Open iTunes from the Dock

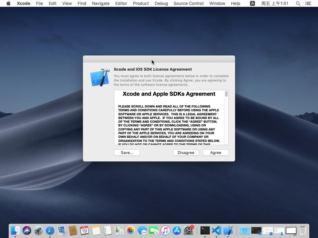165,230
